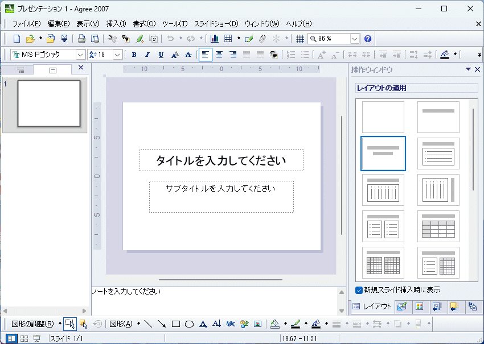Enable numbered list formatting
This screenshot has width=484, height=344.
coord(291,55)
